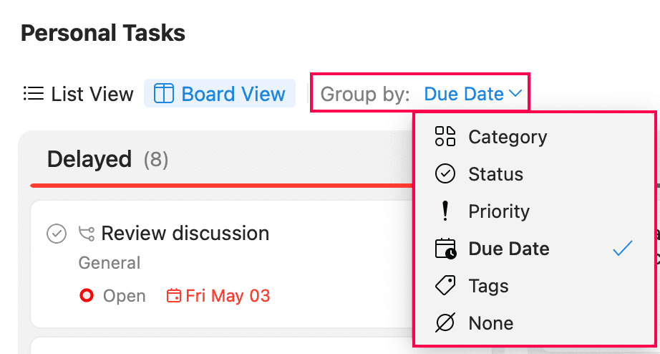Click the Due Date calendar icon

click(445, 249)
